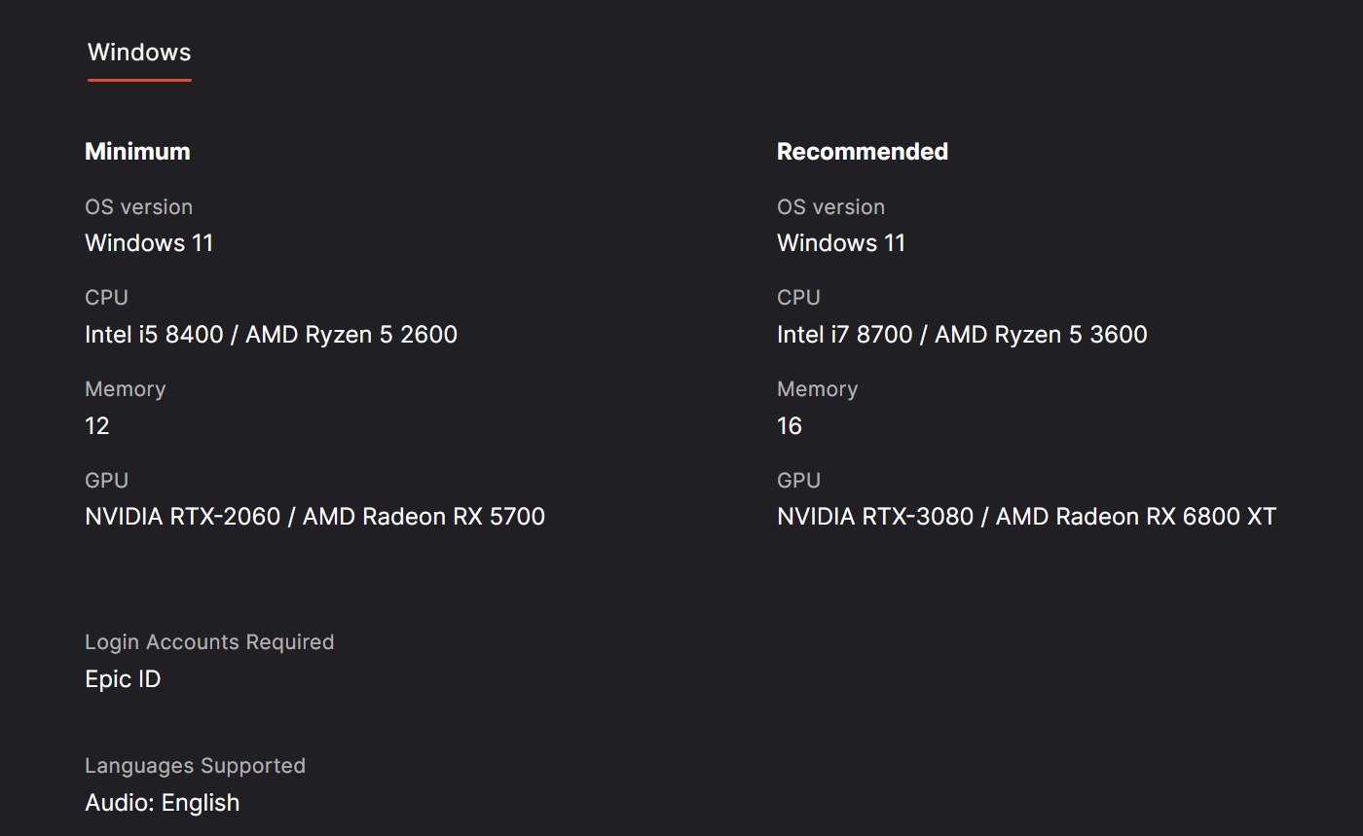Screen dimensions: 1363x836
Task: Click Languages Supported label
Action: click(x=195, y=766)
